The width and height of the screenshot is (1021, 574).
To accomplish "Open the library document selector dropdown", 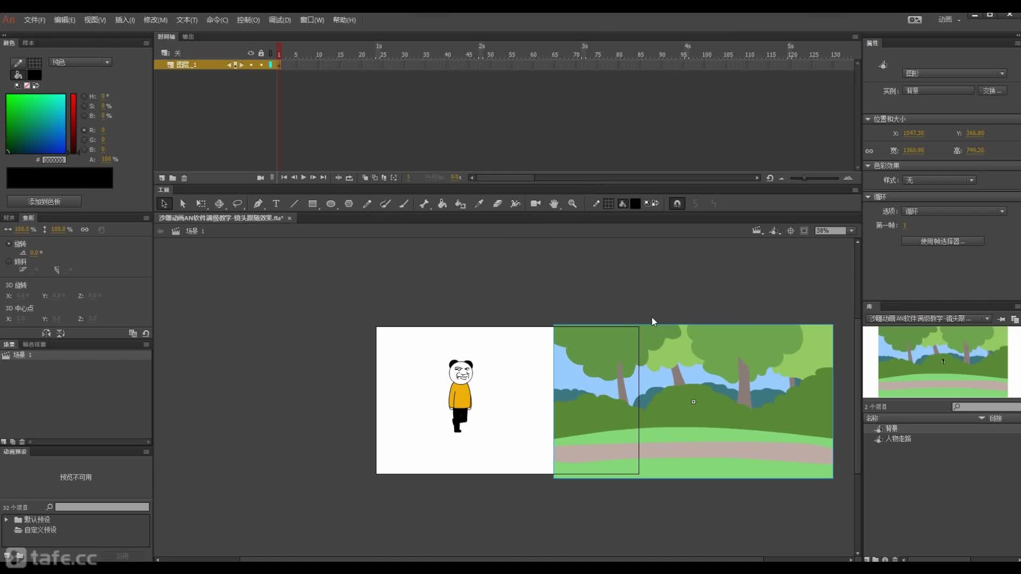I will 929,319.
